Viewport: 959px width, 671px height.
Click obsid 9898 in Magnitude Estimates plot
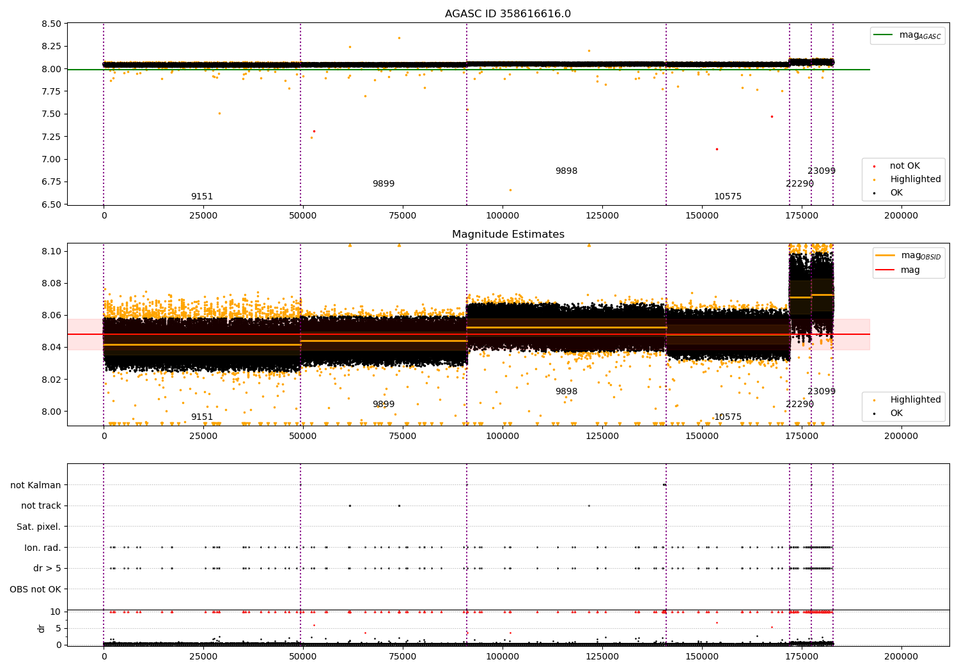point(566,392)
